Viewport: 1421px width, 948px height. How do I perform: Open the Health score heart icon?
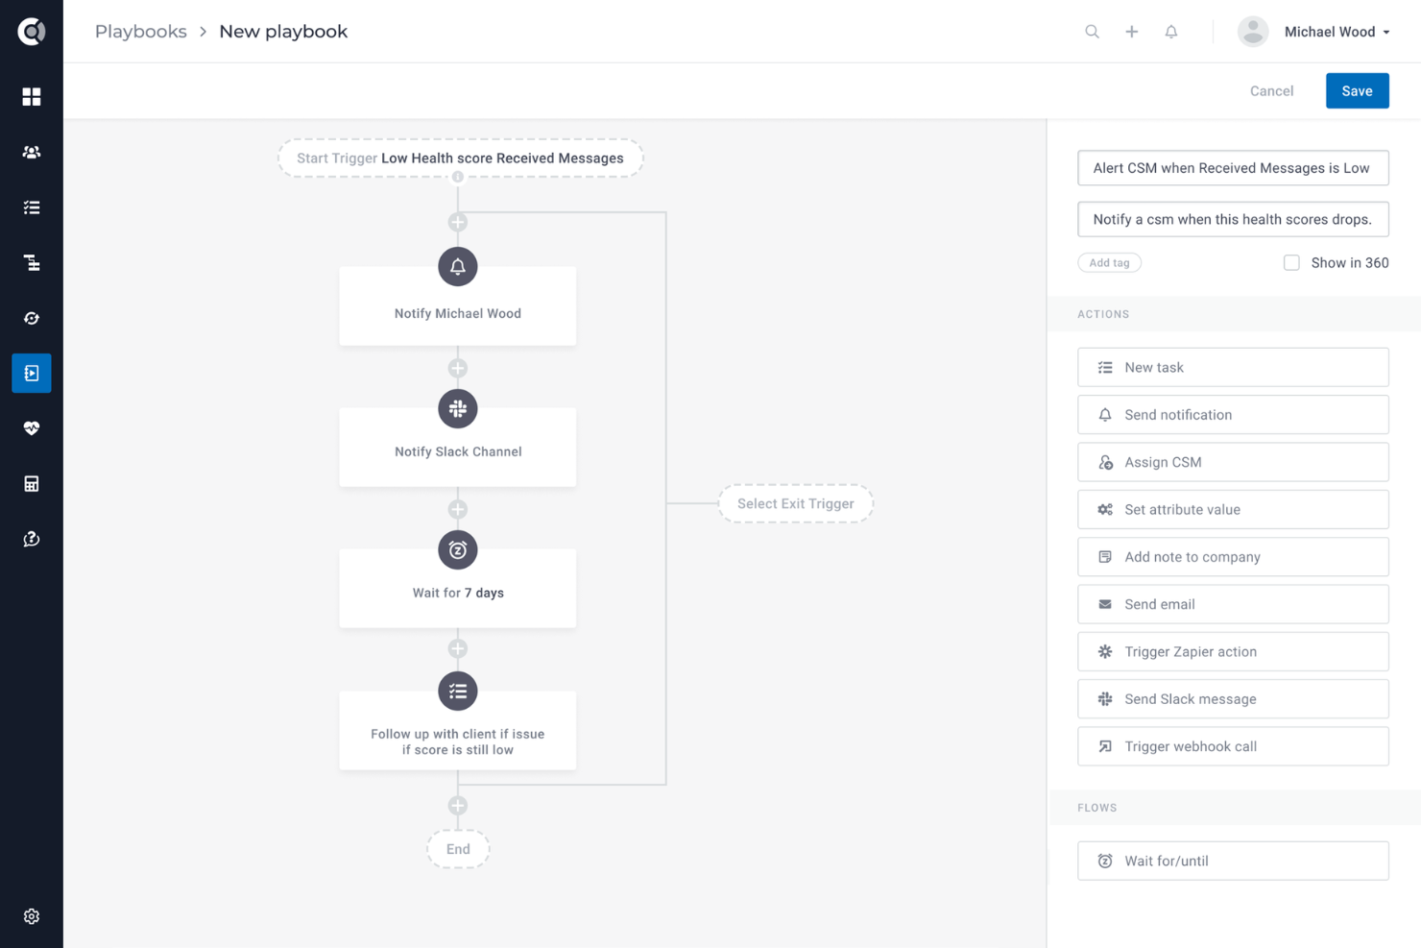pos(32,428)
